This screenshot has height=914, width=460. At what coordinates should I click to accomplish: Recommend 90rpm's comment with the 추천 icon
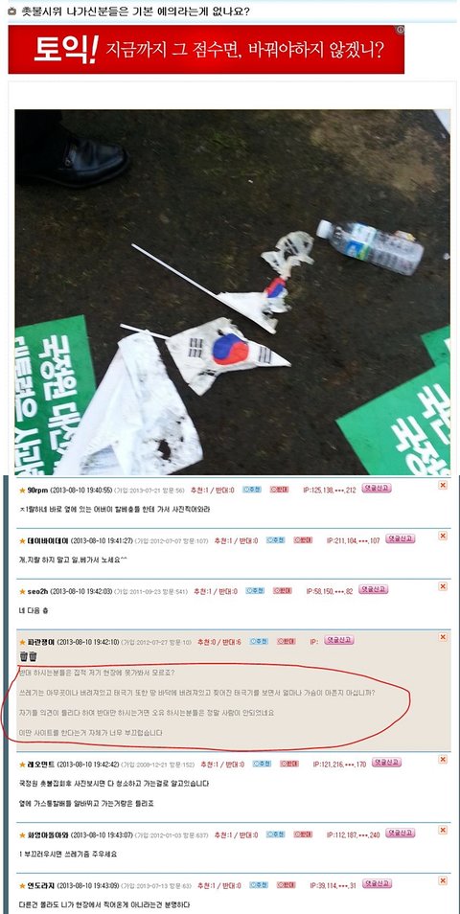click(x=252, y=489)
